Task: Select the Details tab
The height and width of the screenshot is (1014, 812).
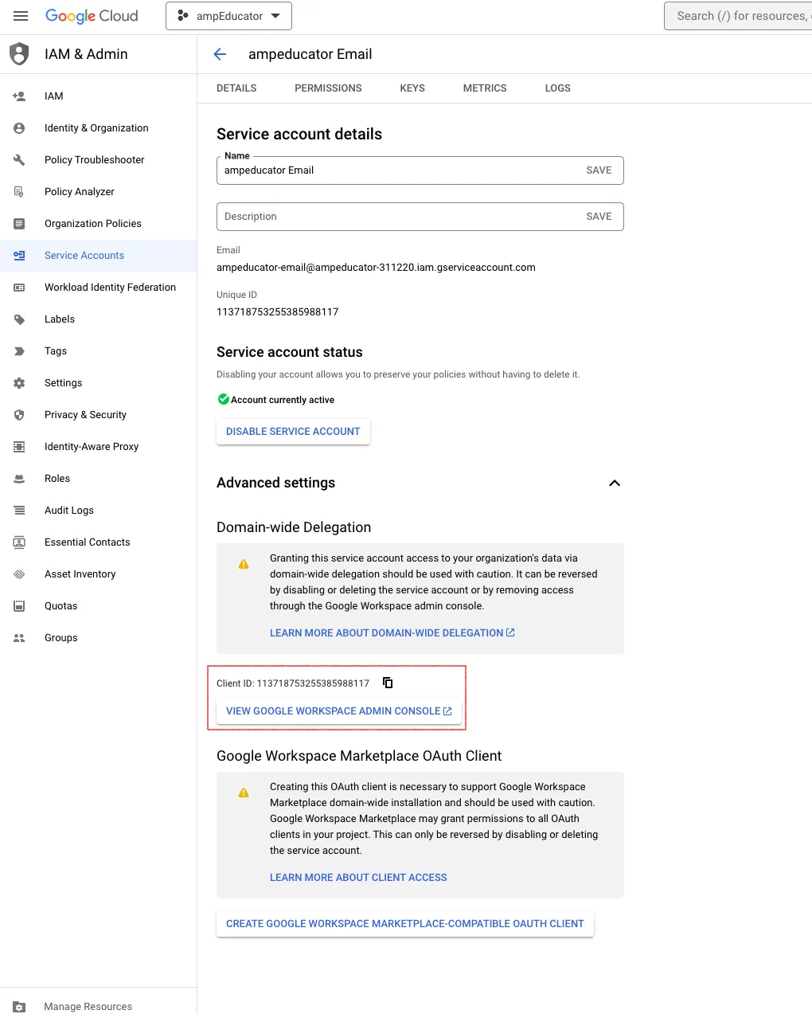Action: [236, 88]
